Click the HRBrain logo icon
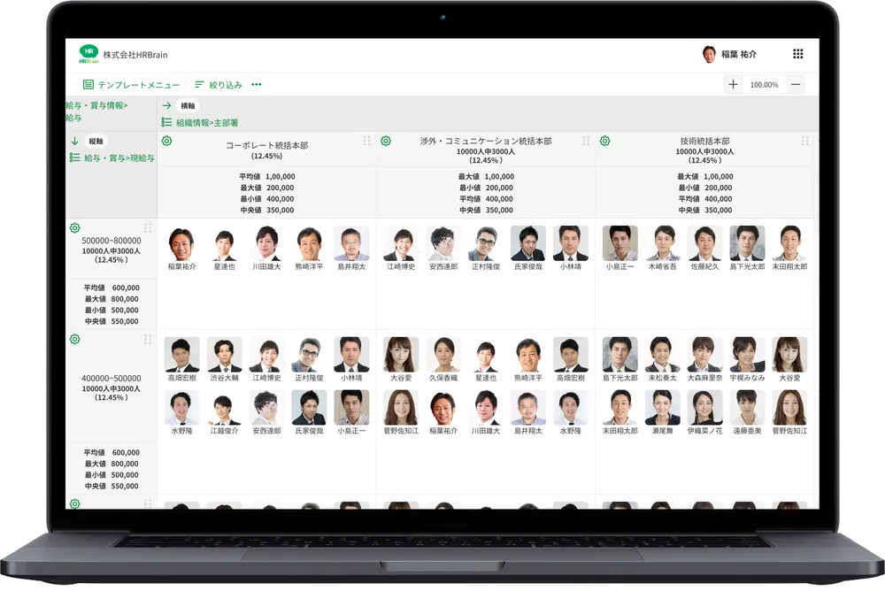 point(88,54)
